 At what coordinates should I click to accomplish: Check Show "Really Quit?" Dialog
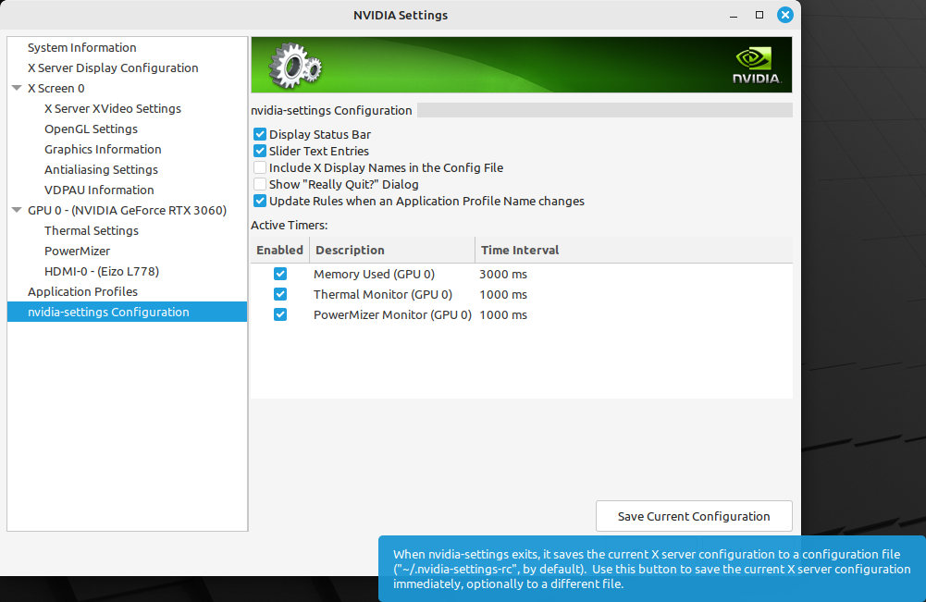point(259,184)
